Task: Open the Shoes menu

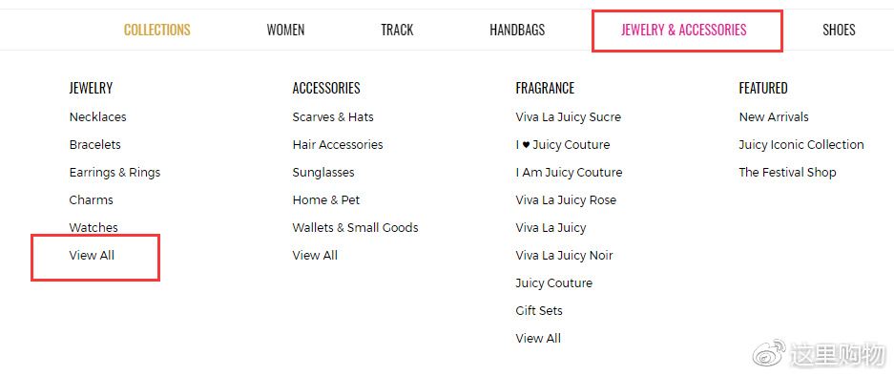Action: click(x=839, y=30)
